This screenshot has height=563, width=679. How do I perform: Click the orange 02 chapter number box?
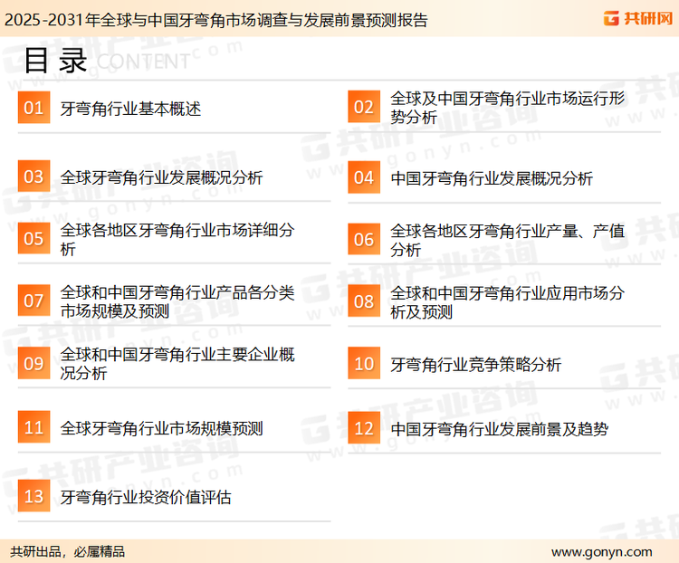tap(363, 108)
